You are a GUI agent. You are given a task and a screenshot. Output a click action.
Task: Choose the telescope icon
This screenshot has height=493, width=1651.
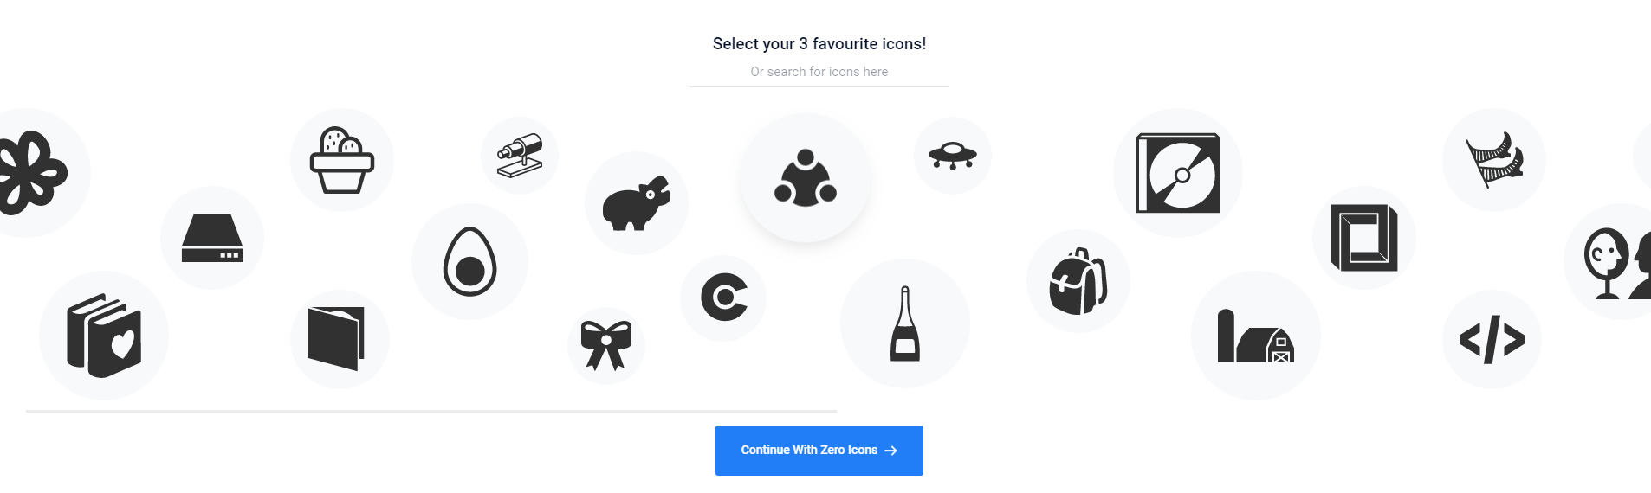click(520, 156)
